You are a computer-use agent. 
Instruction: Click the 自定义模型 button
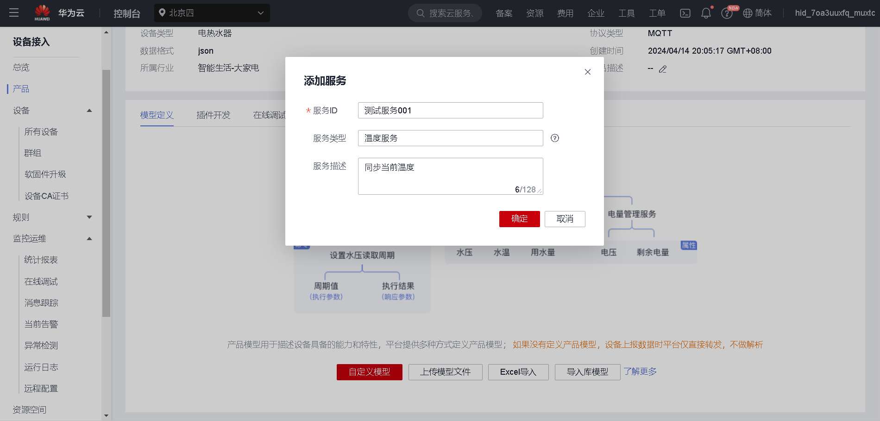370,372
